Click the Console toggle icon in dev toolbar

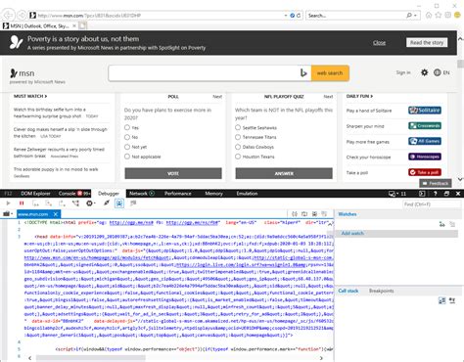pyautogui.click(x=422, y=194)
